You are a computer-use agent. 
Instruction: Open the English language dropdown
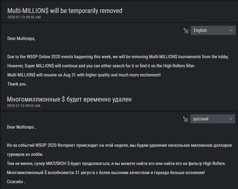[213, 30]
